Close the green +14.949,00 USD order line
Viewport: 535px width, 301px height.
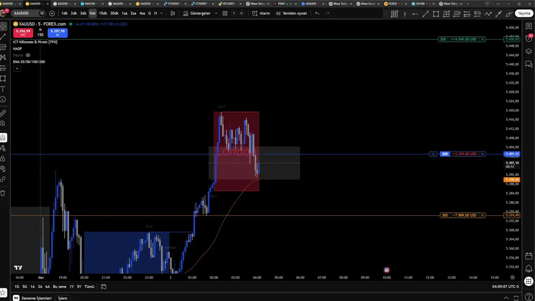pyautogui.click(x=482, y=39)
